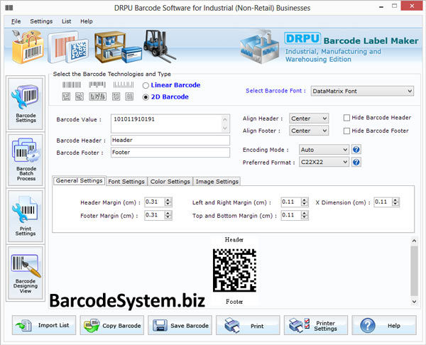Click X Dimension spinner arrows
This screenshot has width=426, height=345.
coord(395,202)
